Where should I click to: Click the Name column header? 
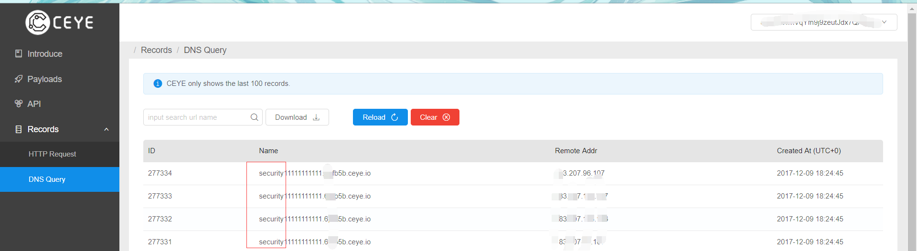268,151
